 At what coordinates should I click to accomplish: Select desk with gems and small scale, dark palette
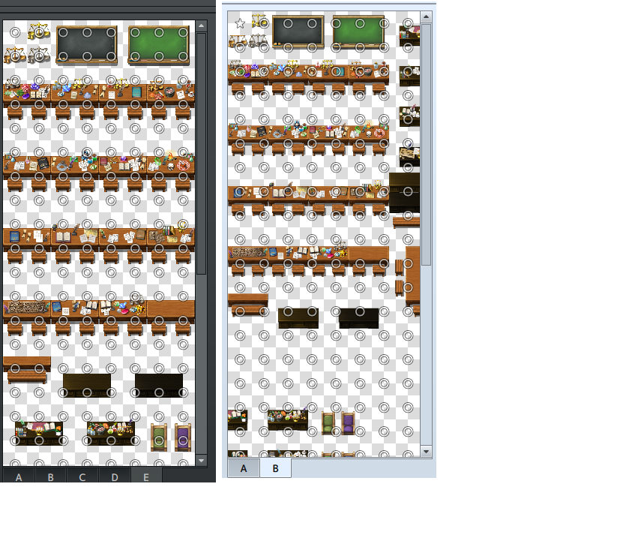(x=123, y=308)
